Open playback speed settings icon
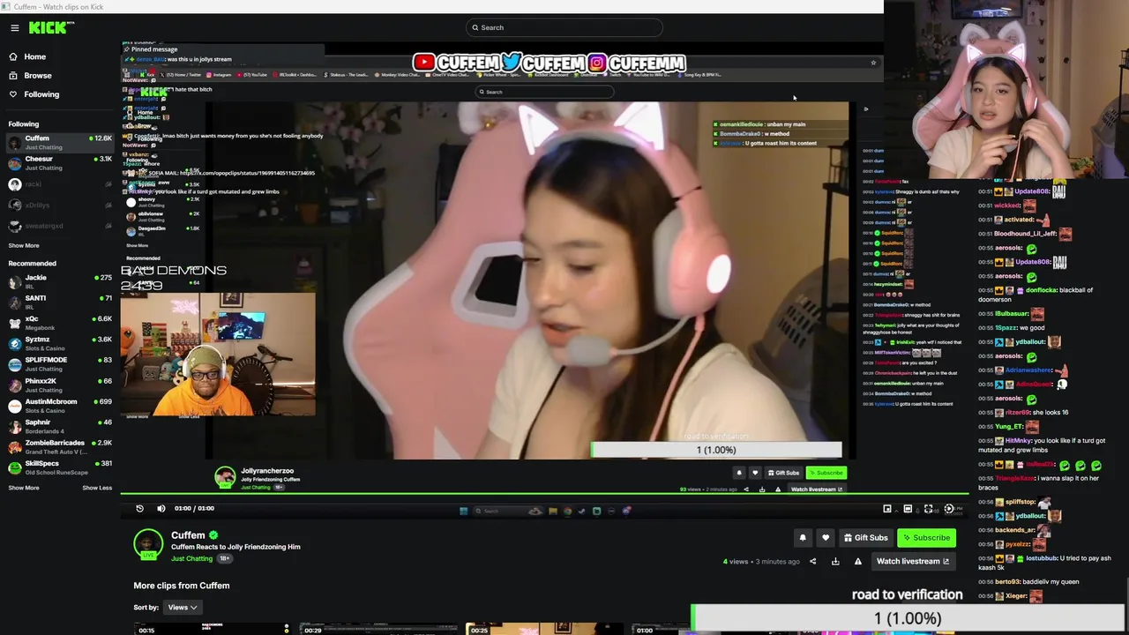This screenshot has width=1129, height=635. point(949,509)
